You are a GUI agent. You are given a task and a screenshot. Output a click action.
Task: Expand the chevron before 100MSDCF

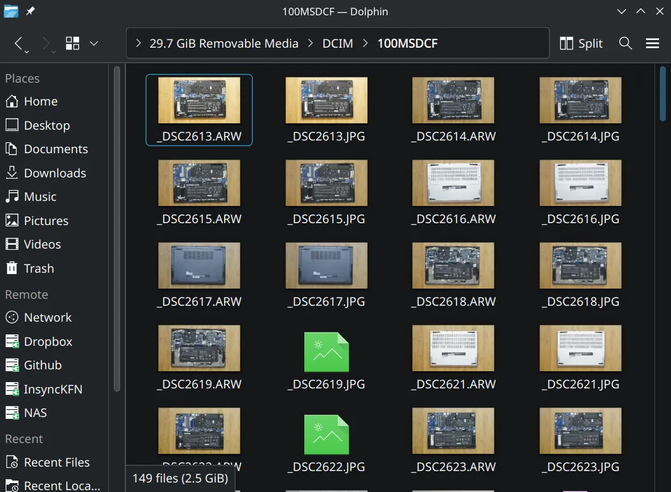[x=365, y=43]
